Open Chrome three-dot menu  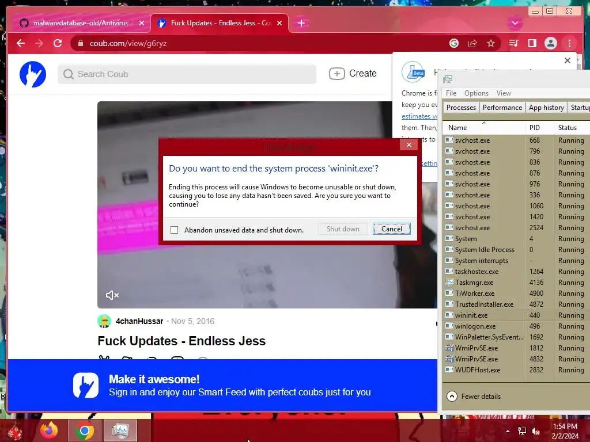point(569,43)
